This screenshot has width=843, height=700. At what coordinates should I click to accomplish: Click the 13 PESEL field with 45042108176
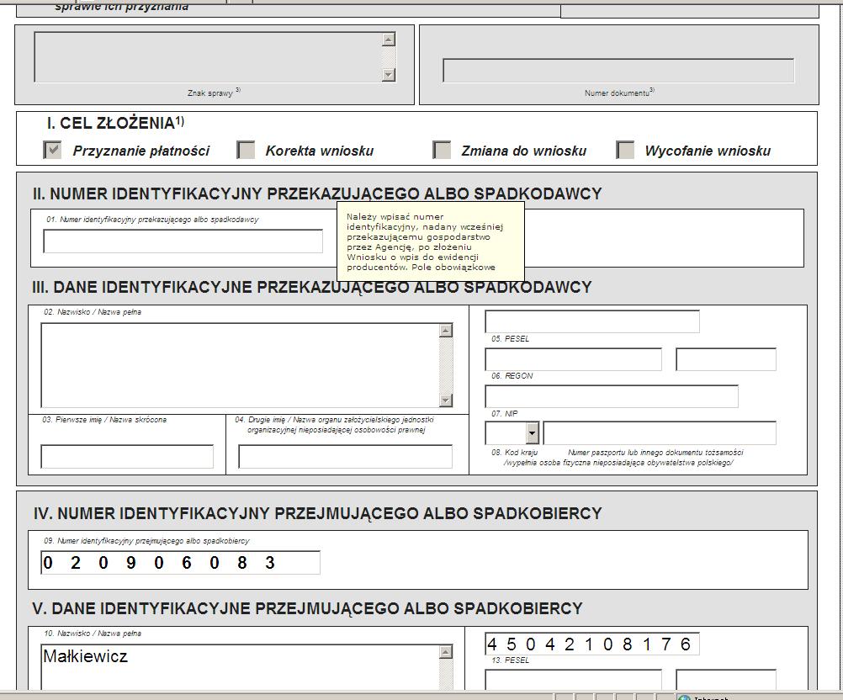tap(592, 644)
